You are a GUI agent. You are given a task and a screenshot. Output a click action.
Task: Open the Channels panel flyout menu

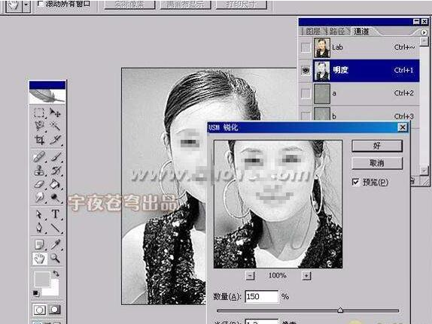(424, 32)
